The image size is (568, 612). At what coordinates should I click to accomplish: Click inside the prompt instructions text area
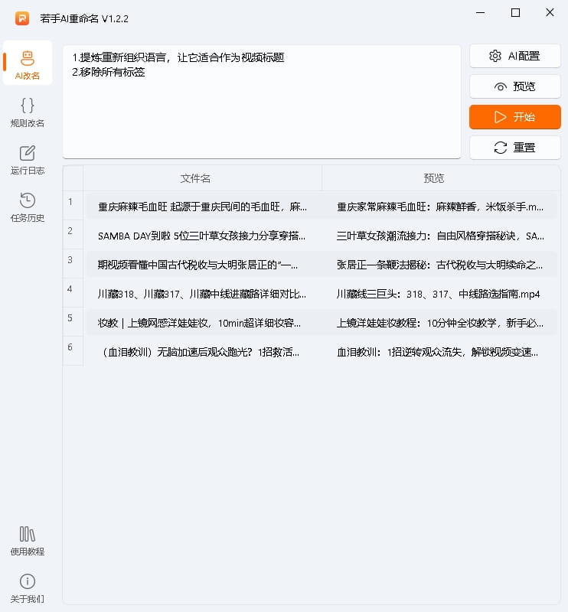(262, 103)
